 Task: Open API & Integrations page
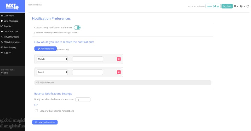click(12, 42)
